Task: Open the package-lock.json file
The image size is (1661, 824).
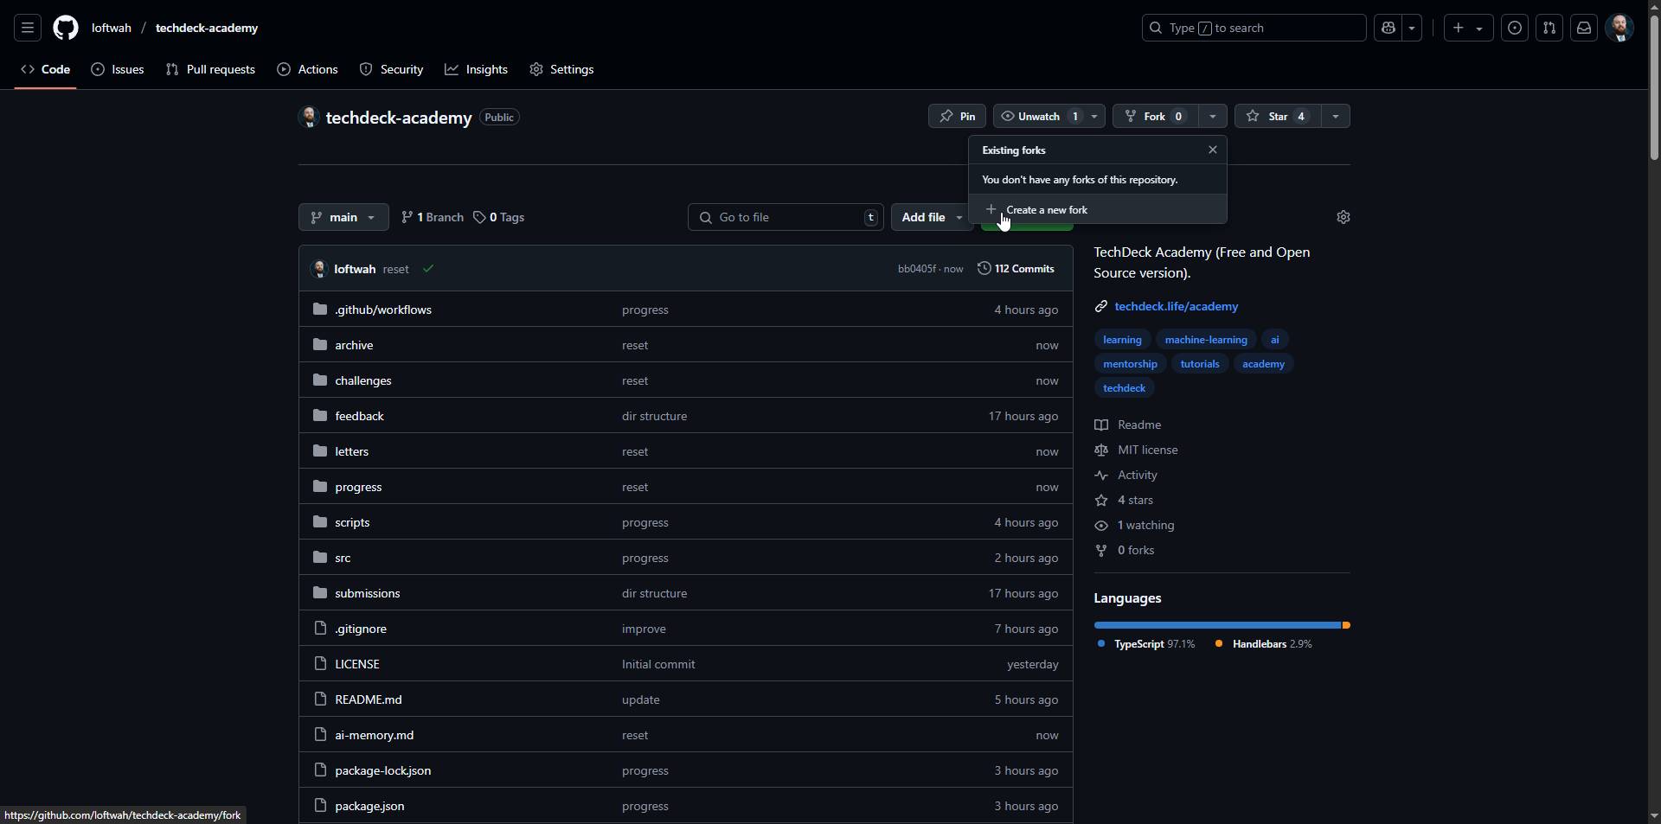Action: click(383, 770)
